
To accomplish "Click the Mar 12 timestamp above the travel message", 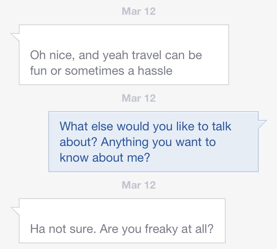I will click(x=139, y=11).
